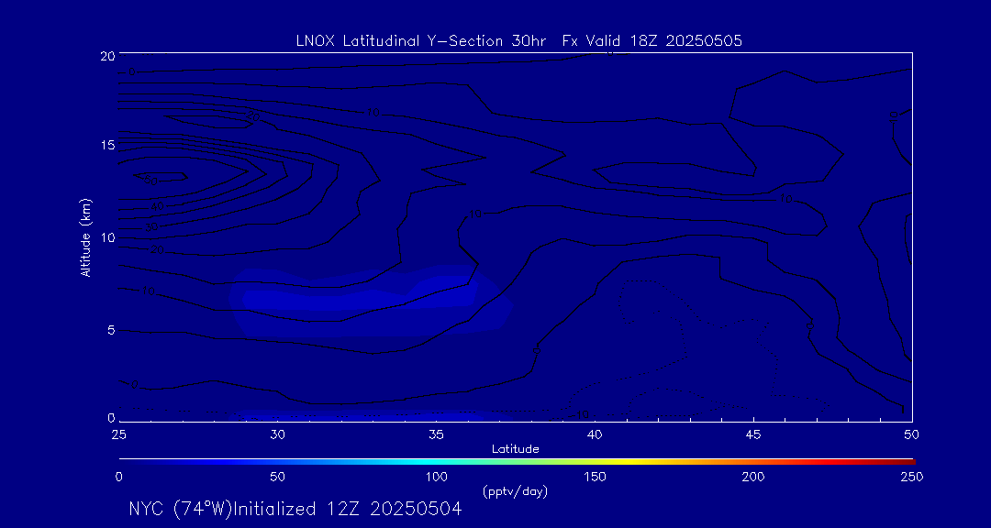Click the NYC (74°W) initialization caption

tap(295, 510)
